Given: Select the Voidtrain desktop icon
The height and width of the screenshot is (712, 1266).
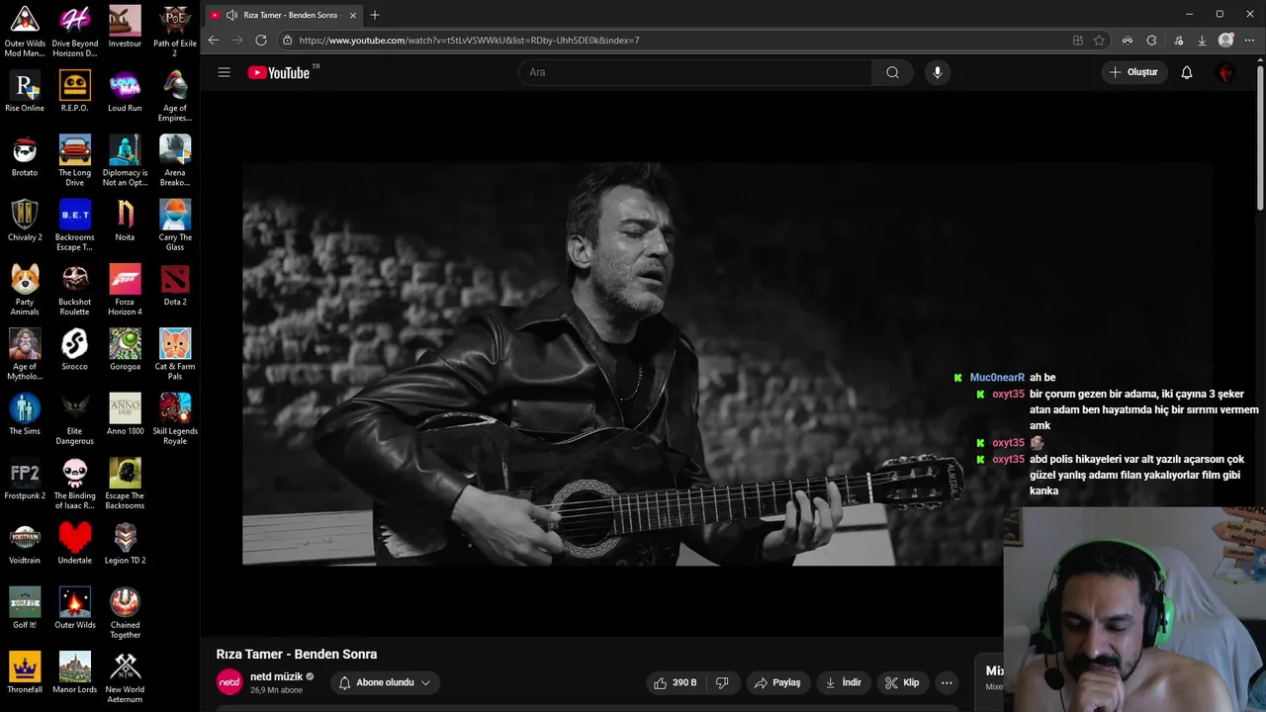Looking at the screenshot, I should pyautogui.click(x=25, y=544).
